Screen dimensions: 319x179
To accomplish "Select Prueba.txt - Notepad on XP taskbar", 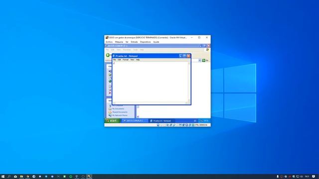I will click(161, 121).
